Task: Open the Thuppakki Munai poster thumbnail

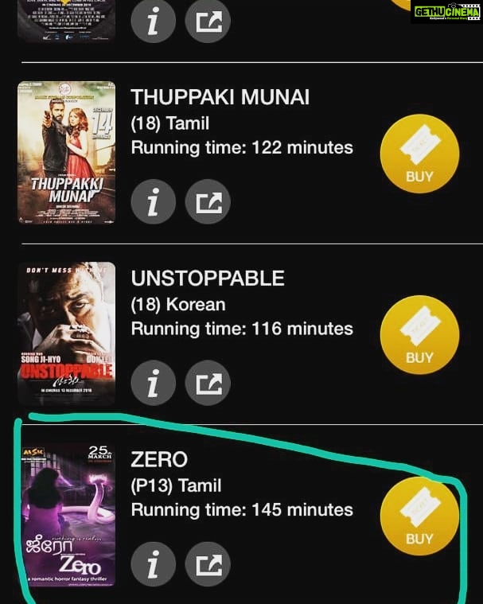Action: [67, 153]
